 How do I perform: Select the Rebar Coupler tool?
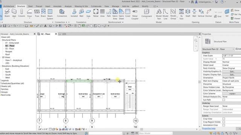pos(135,14)
